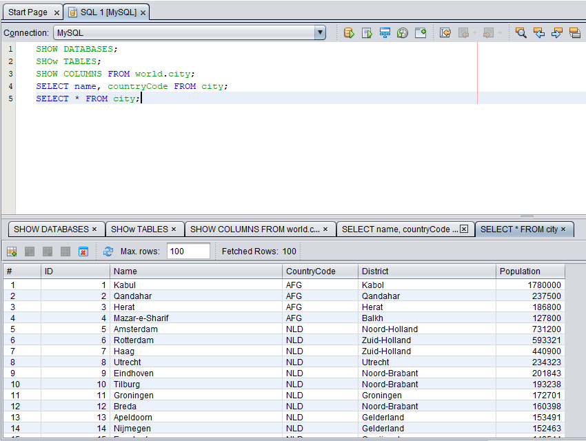Viewport: 586px width, 441px height.
Task: Execute the current statement icon
Action: tap(367, 32)
